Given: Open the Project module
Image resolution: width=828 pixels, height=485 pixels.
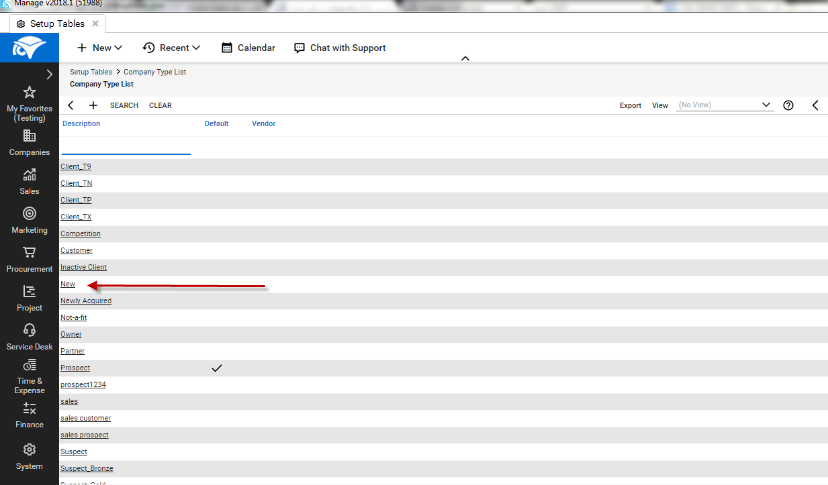Looking at the screenshot, I should click(30, 299).
